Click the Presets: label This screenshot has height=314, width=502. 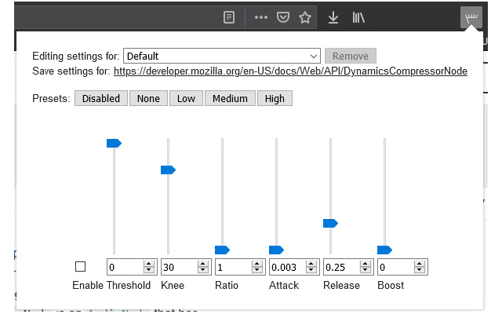point(51,98)
